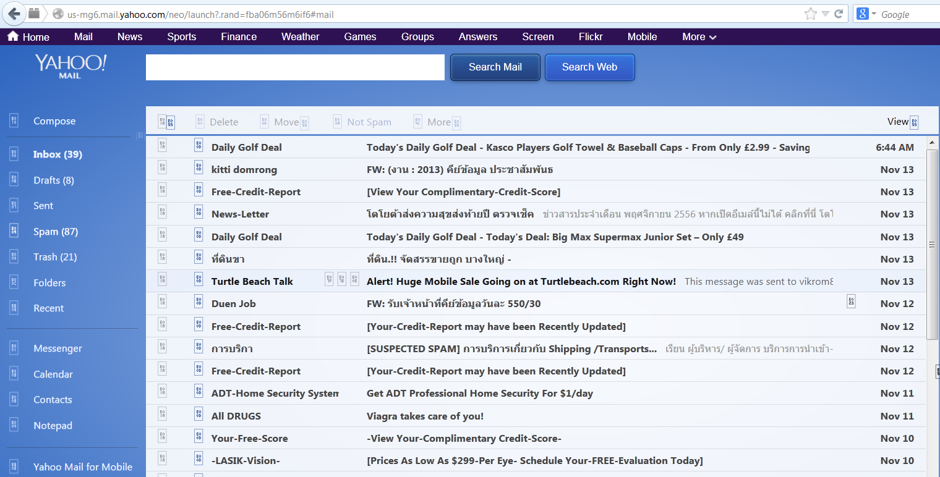940x477 pixels.
Task: Open Calendar using its sidebar icon
Action: 14,374
